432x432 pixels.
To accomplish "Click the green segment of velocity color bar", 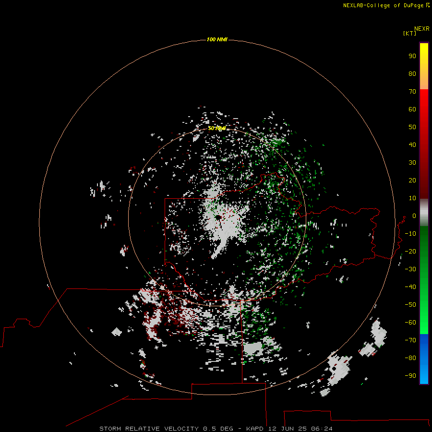I will coord(424,280).
